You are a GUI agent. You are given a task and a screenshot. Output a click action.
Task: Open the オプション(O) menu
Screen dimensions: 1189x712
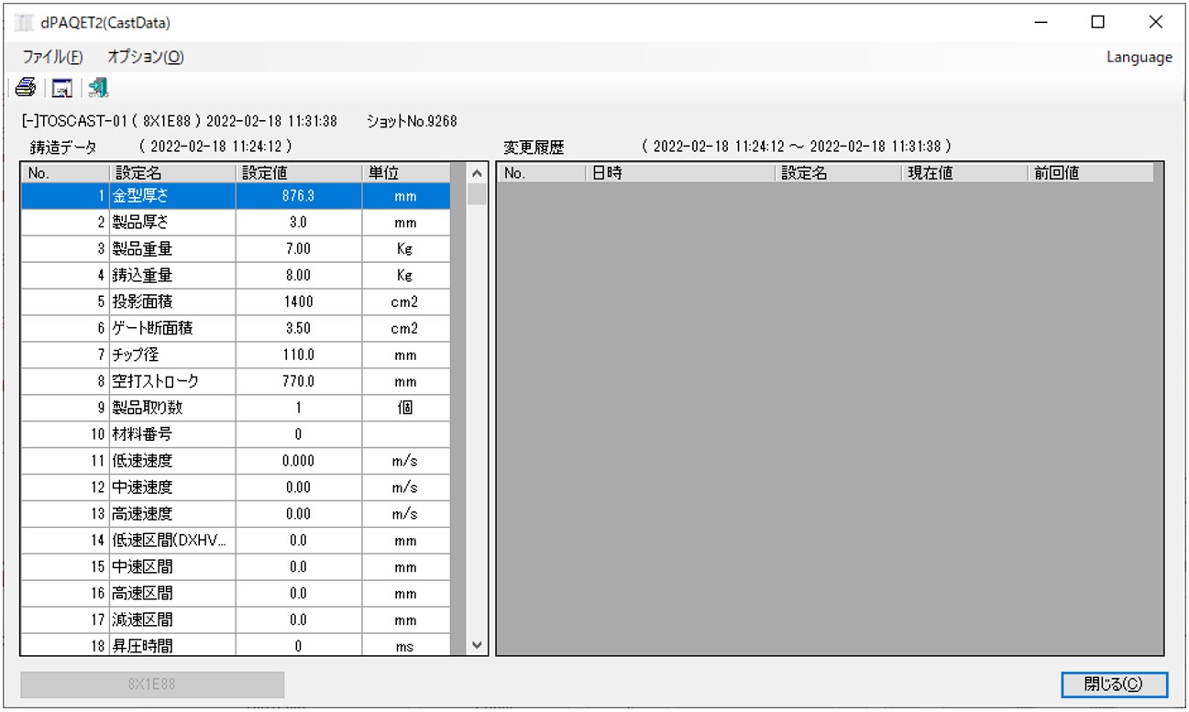point(145,57)
